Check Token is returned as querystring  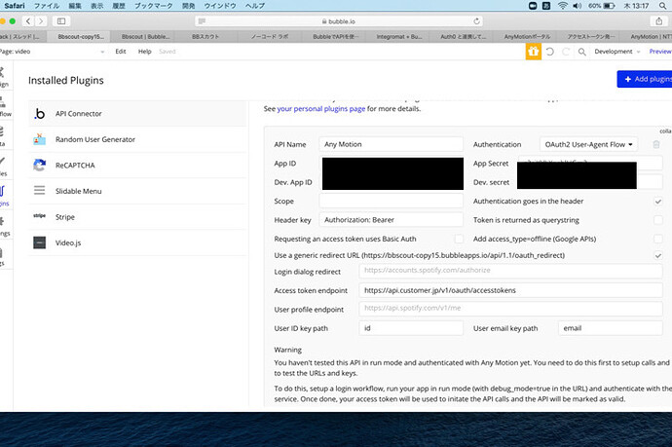[657, 220]
